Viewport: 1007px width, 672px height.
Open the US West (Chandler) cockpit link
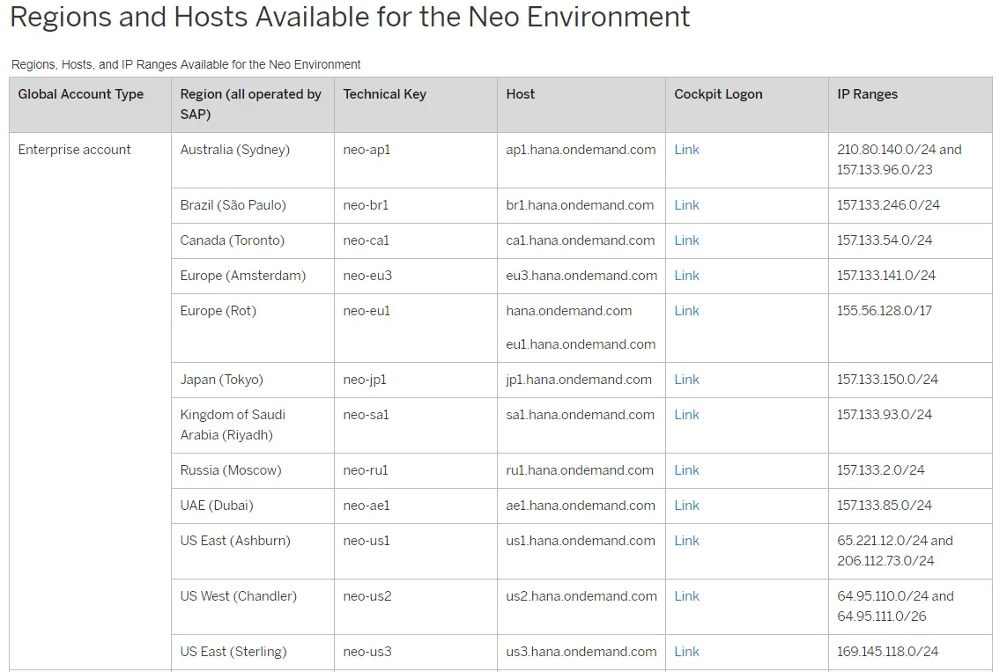[x=686, y=596]
